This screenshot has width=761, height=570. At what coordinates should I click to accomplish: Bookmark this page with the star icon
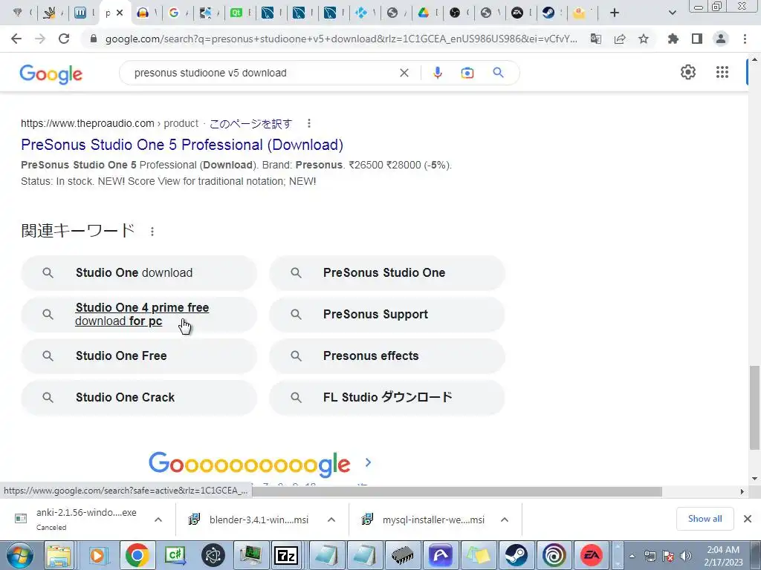point(644,39)
